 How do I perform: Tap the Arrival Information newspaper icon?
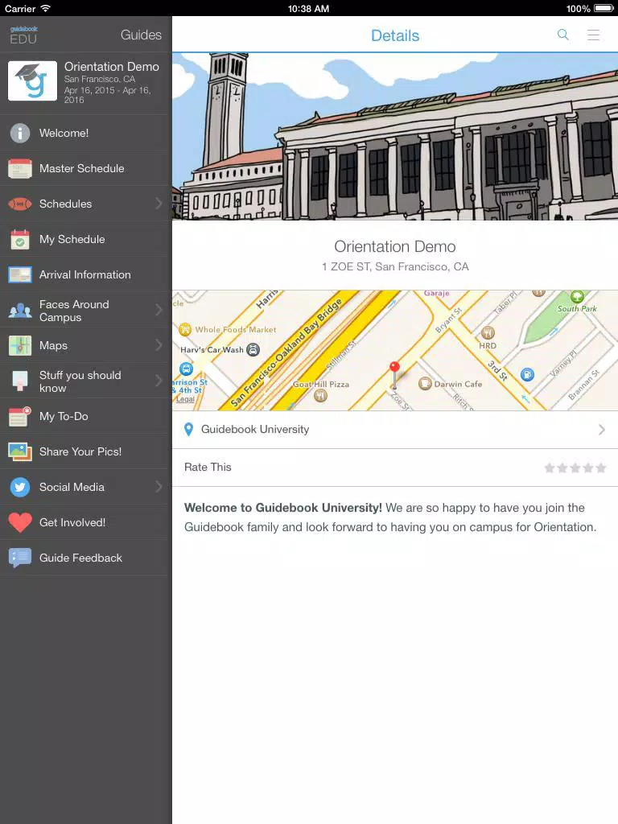click(x=20, y=274)
